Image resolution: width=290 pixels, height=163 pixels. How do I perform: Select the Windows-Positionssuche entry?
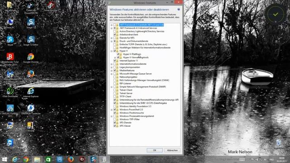pyautogui.click(x=131, y=113)
